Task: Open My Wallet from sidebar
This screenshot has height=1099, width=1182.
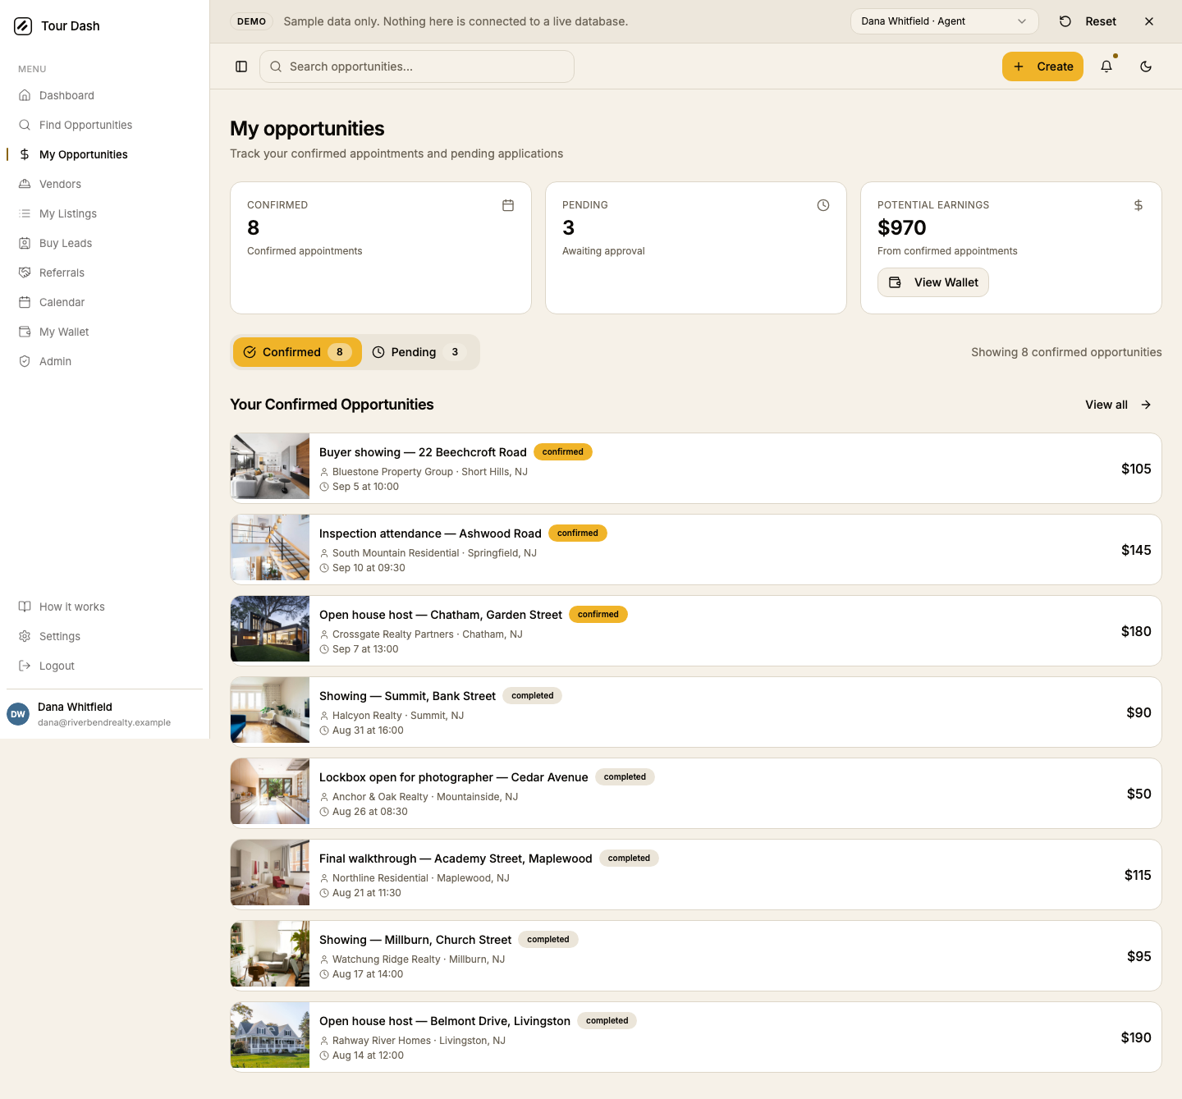Action: coord(104,332)
